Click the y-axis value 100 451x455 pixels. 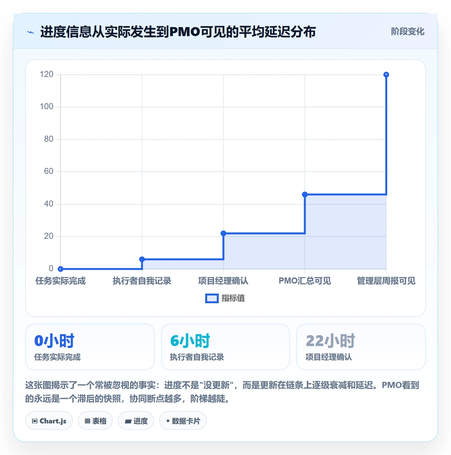click(x=46, y=107)
